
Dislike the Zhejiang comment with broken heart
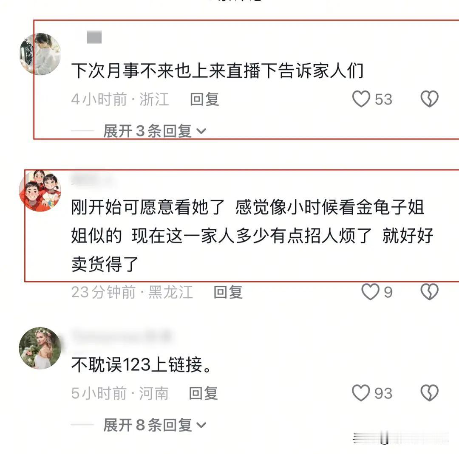(x=429, y=99)
